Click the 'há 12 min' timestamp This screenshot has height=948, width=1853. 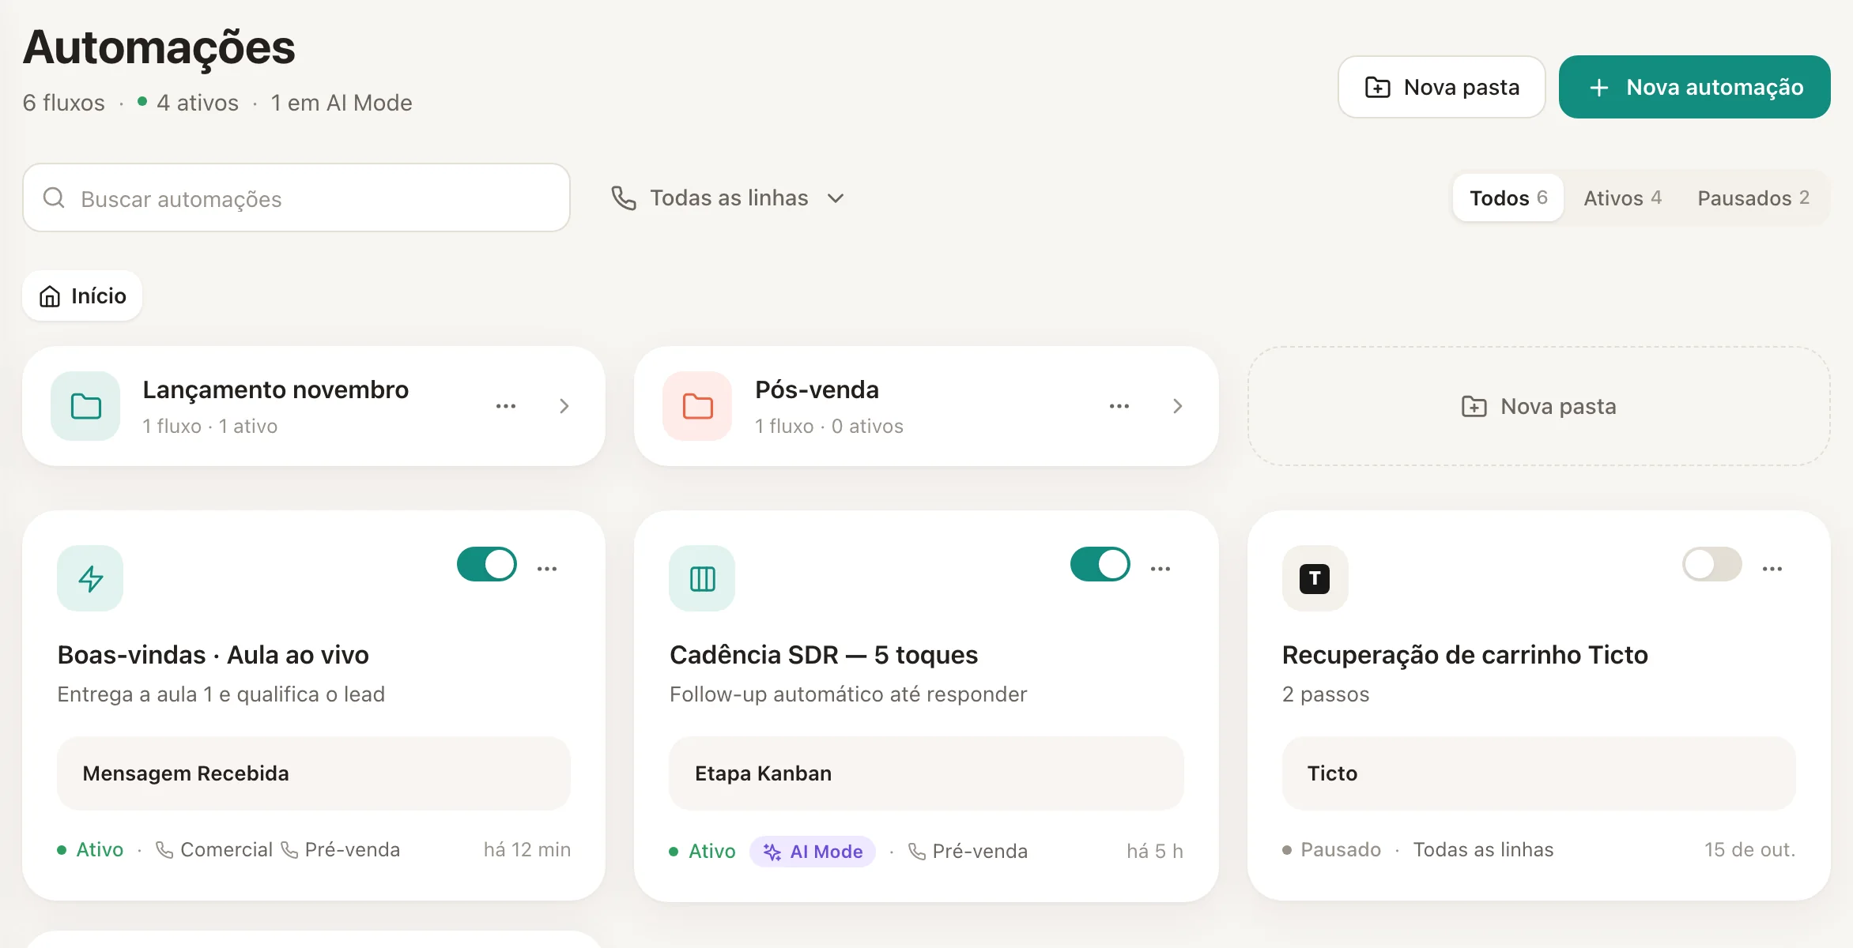coord(527,850)
